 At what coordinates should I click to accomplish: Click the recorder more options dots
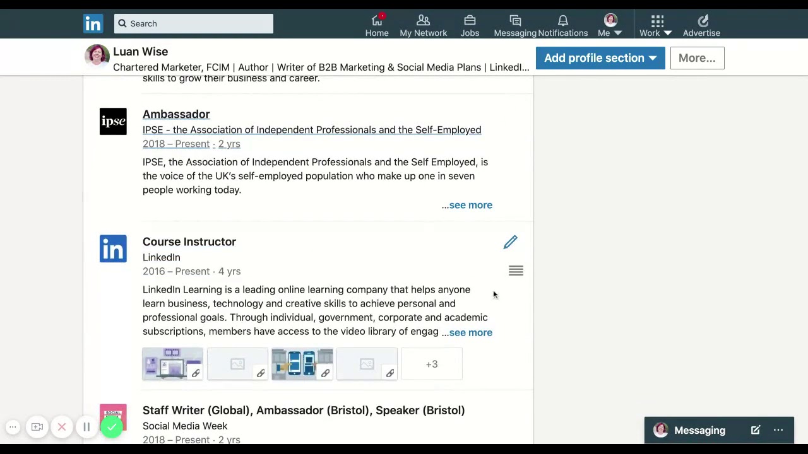point(13,428)
